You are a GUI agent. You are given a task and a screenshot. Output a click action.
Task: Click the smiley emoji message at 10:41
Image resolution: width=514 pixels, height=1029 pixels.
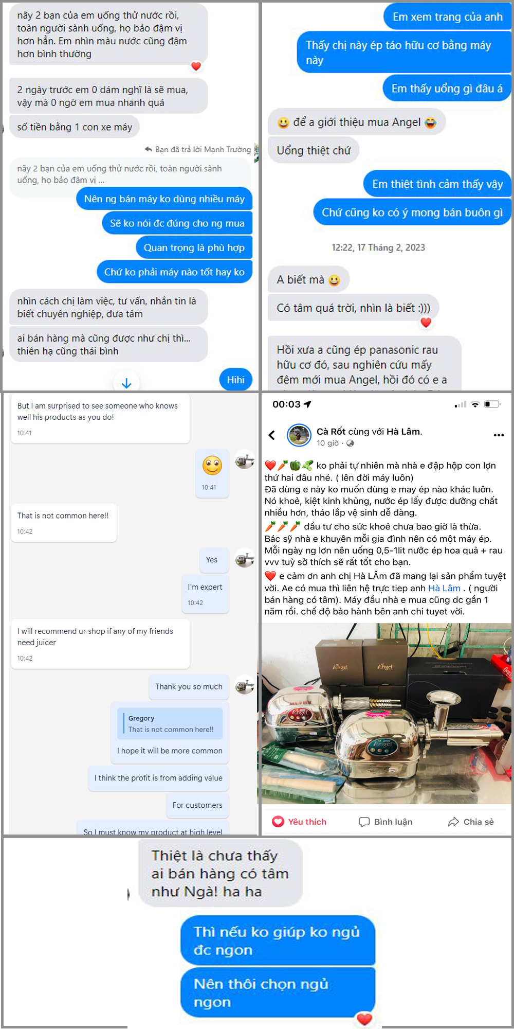(212, 473)
